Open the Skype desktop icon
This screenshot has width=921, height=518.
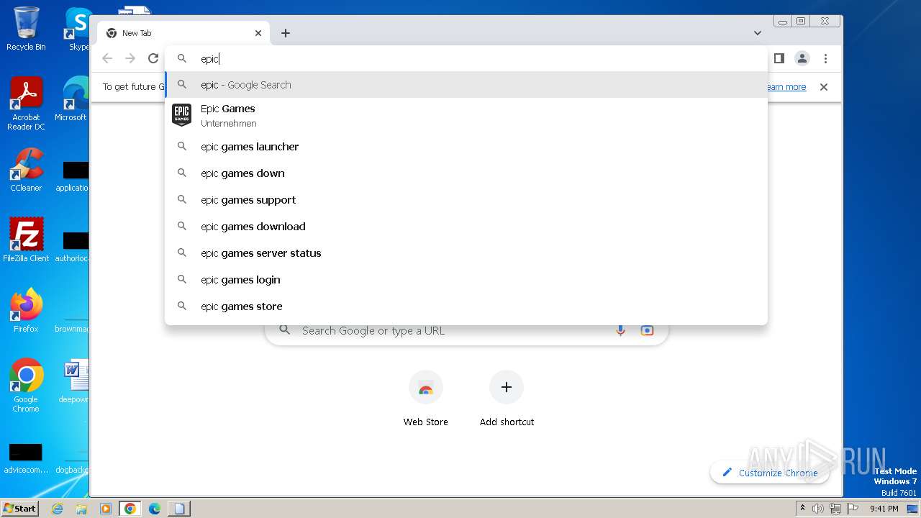click(x=78, y=29)
